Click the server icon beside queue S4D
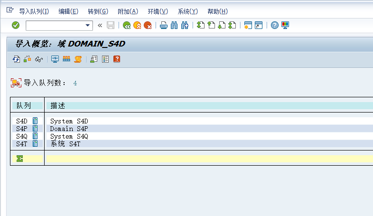The image size is (373, 216). (35, 121)
